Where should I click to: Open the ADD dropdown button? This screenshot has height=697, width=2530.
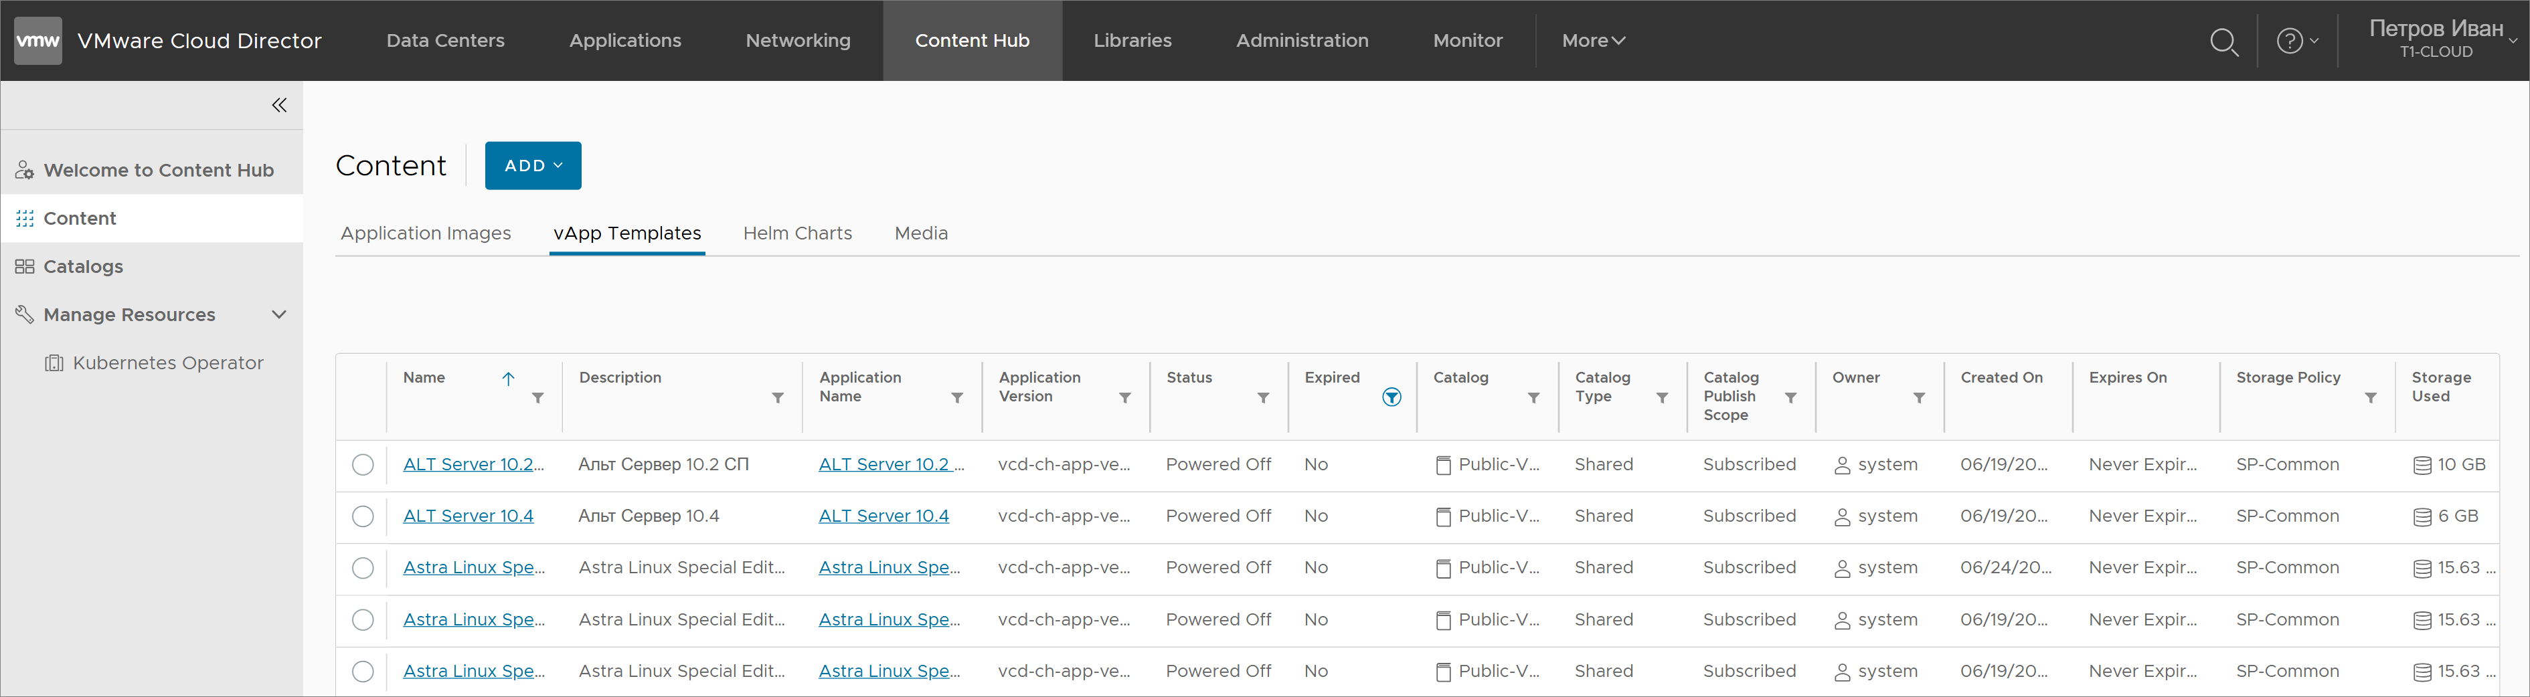(533, 166)
